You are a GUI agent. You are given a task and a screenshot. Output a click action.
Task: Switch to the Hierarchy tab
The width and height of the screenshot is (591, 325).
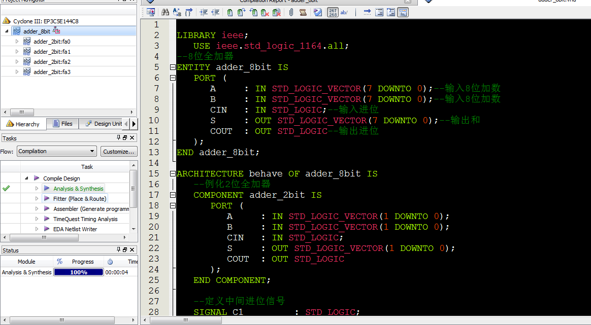click(23, 124)
